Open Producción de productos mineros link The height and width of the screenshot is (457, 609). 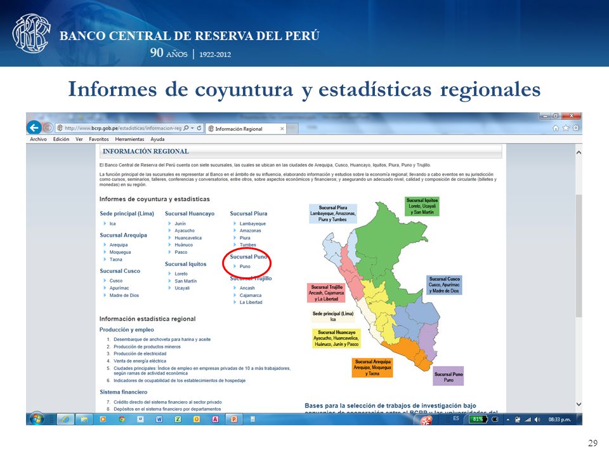[x=147, y=347]
